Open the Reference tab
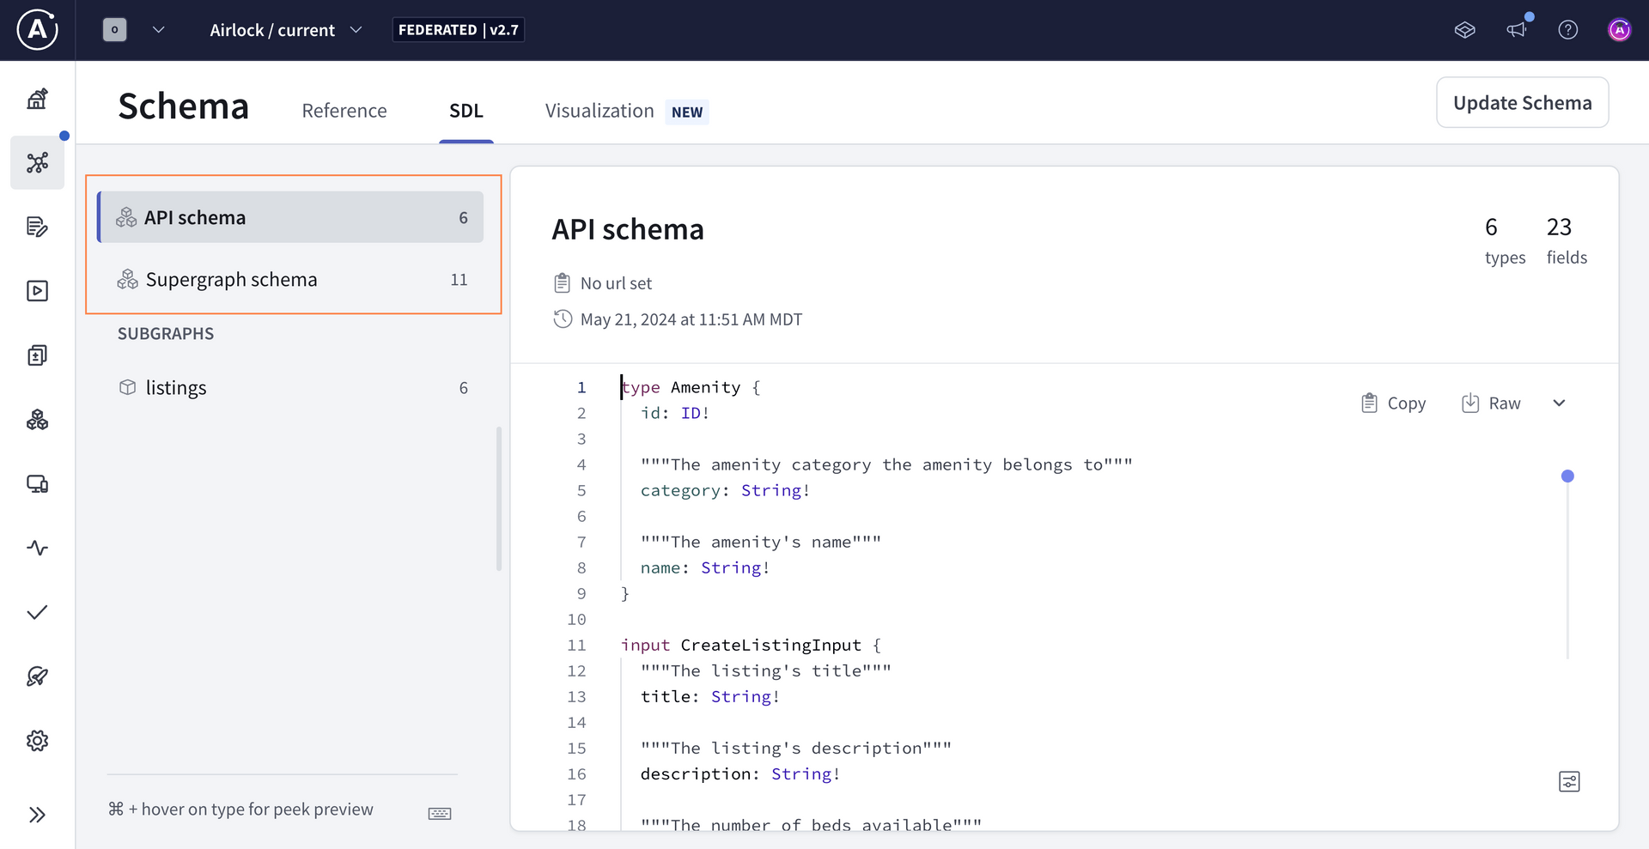 pyautogui.click(x=344, y=110)
